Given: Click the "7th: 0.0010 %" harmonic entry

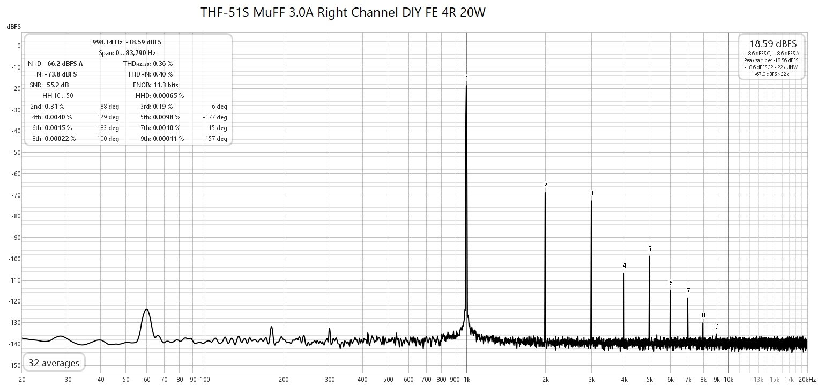Looking at the screenshot, I should tap(160, 127).
